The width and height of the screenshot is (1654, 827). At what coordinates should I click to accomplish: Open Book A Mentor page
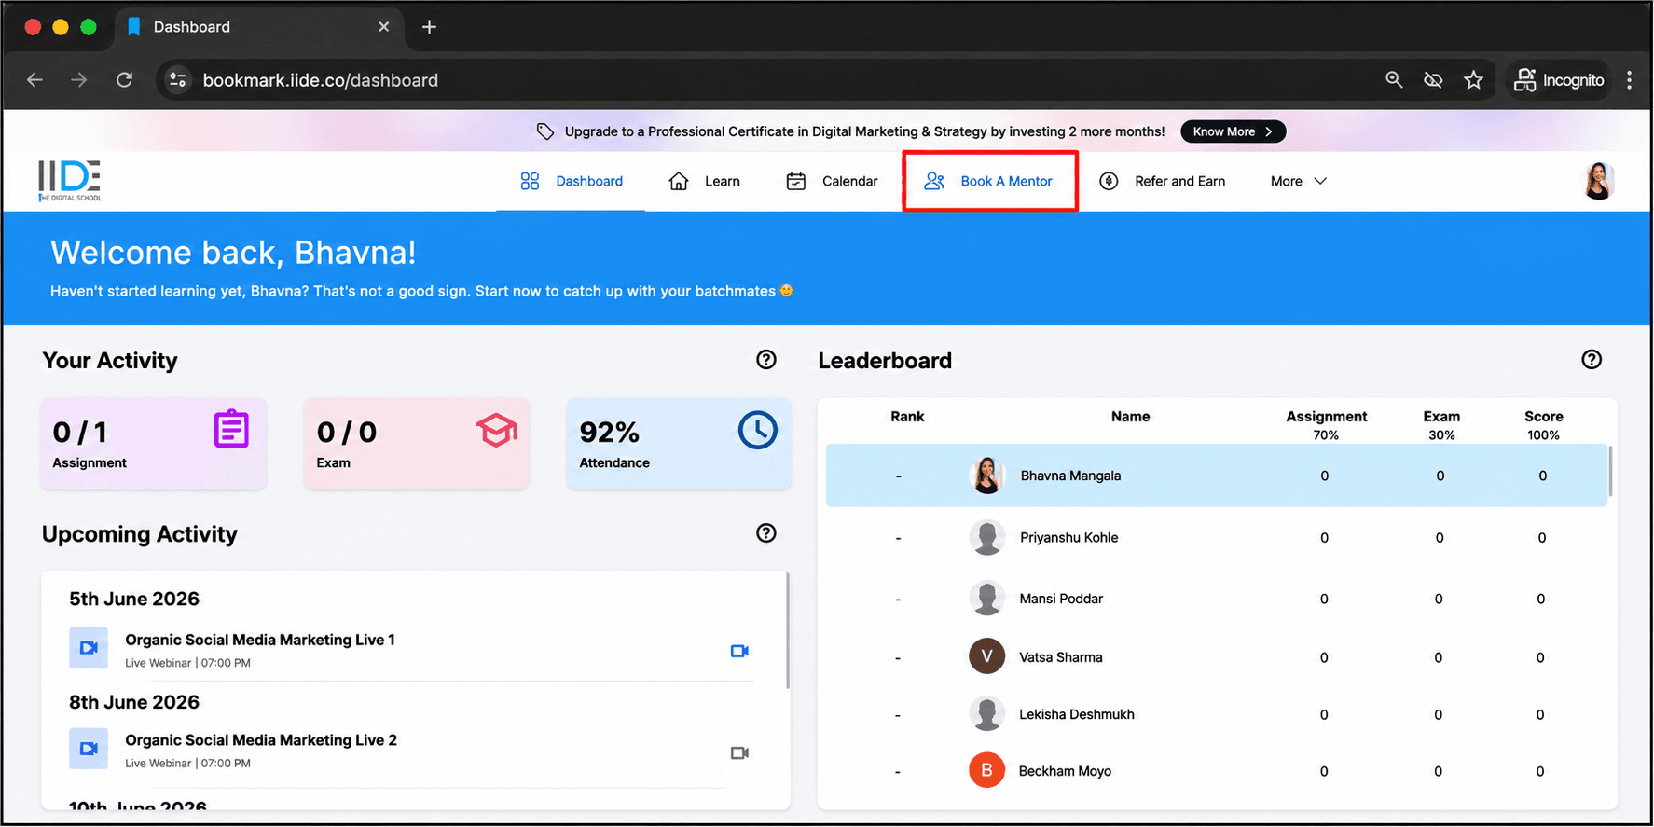tap(988, 181)
